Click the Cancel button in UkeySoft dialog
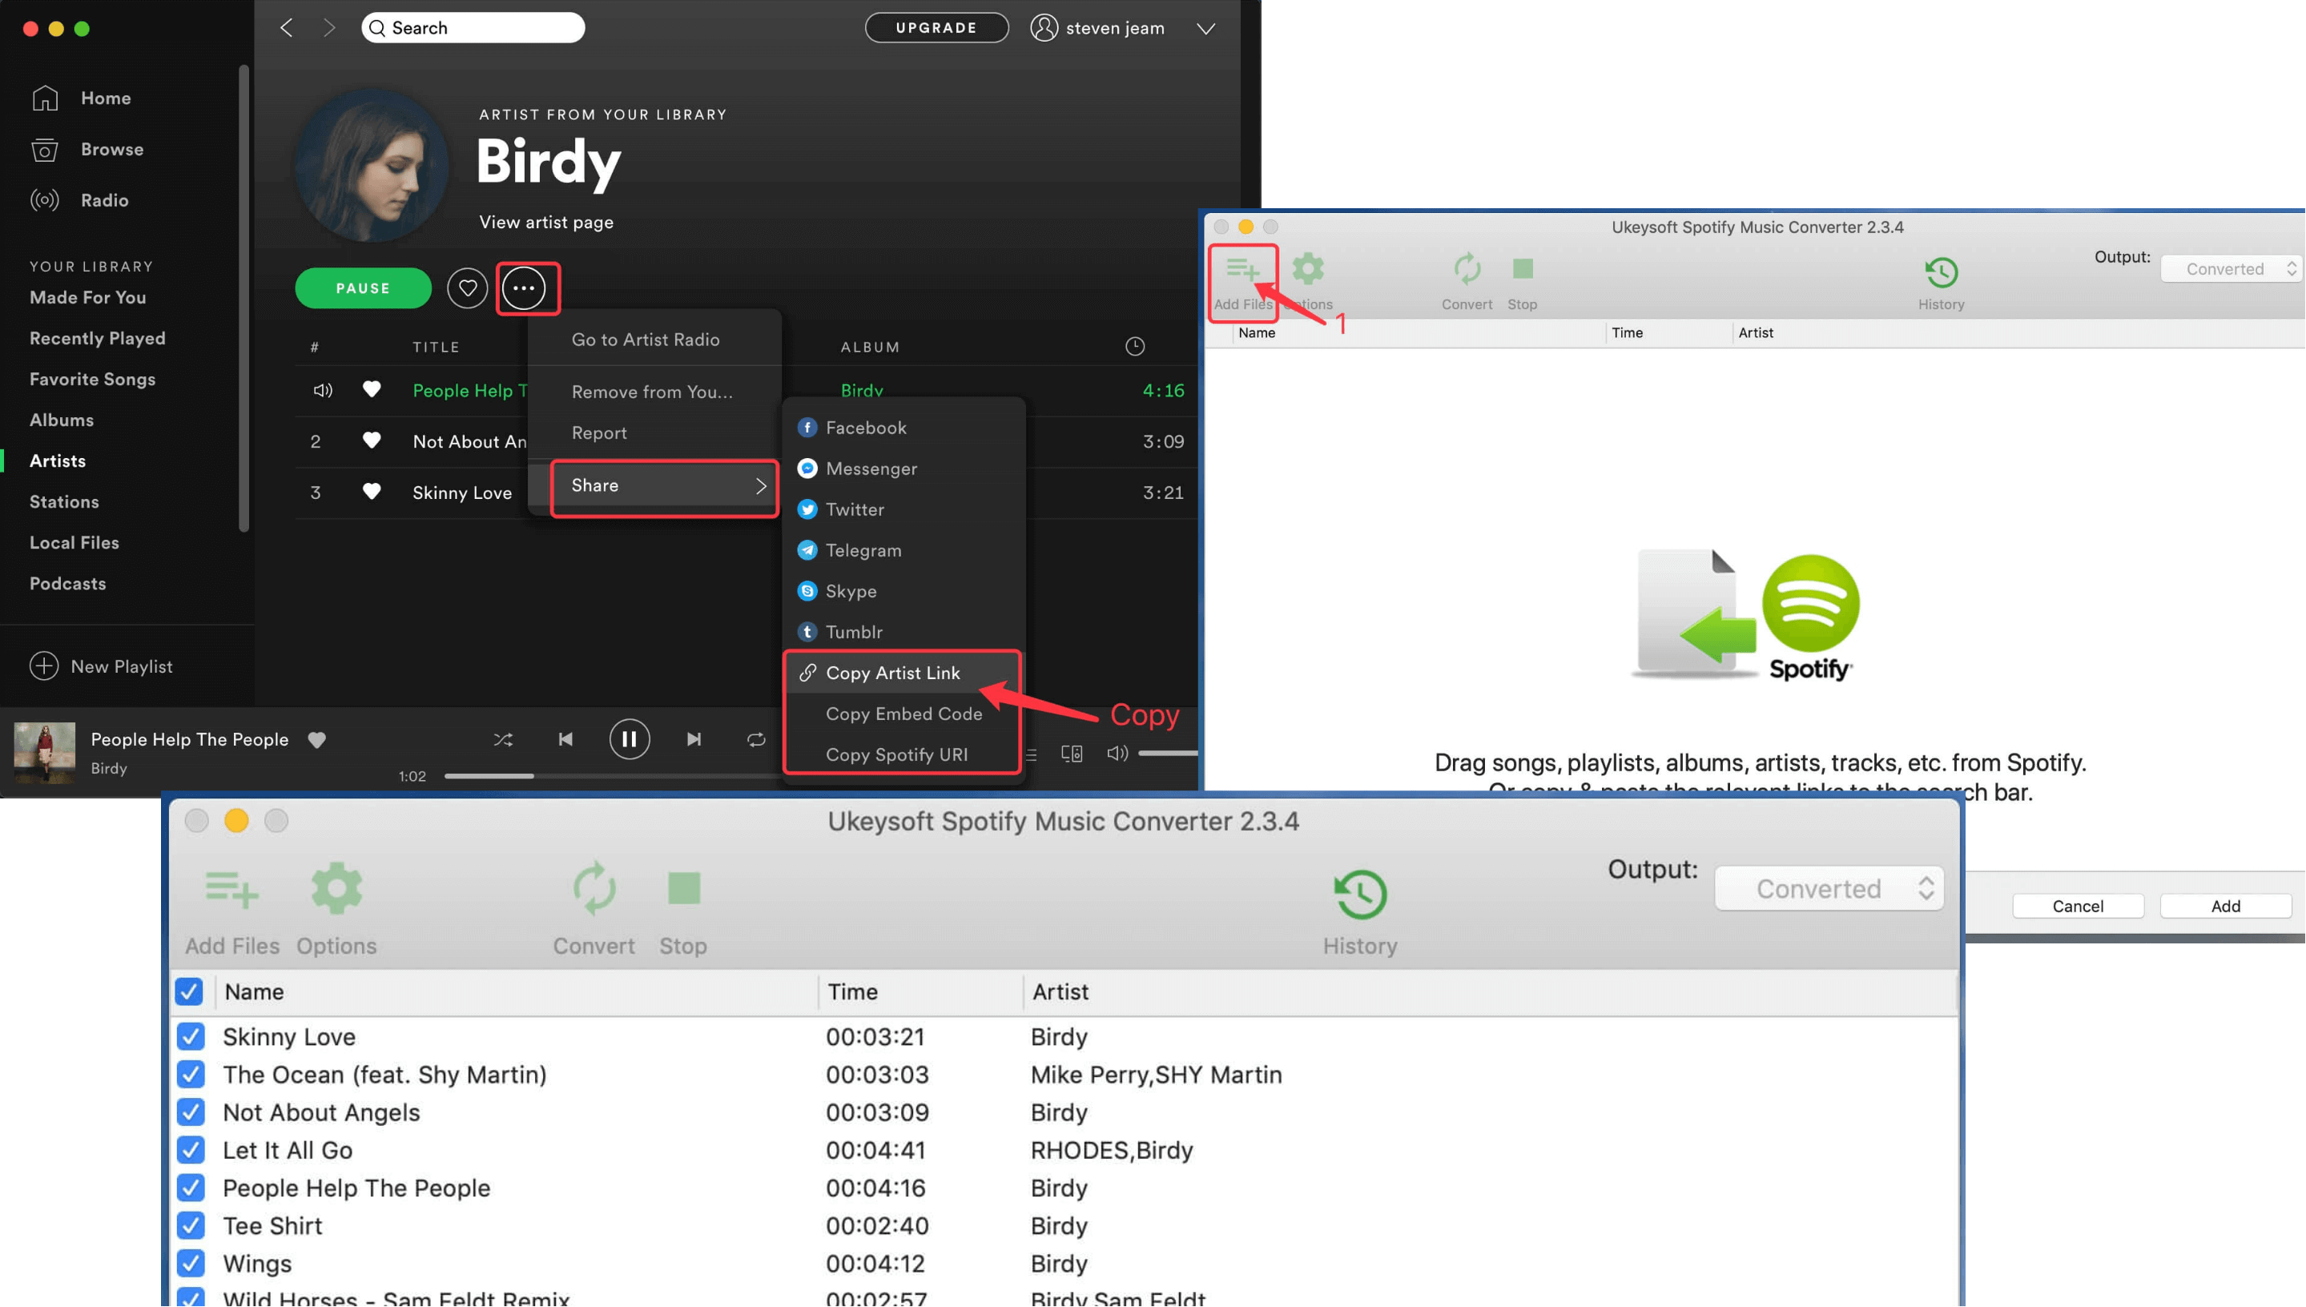Viewport: 2306px width, 1307px height. pos(2078,907)
